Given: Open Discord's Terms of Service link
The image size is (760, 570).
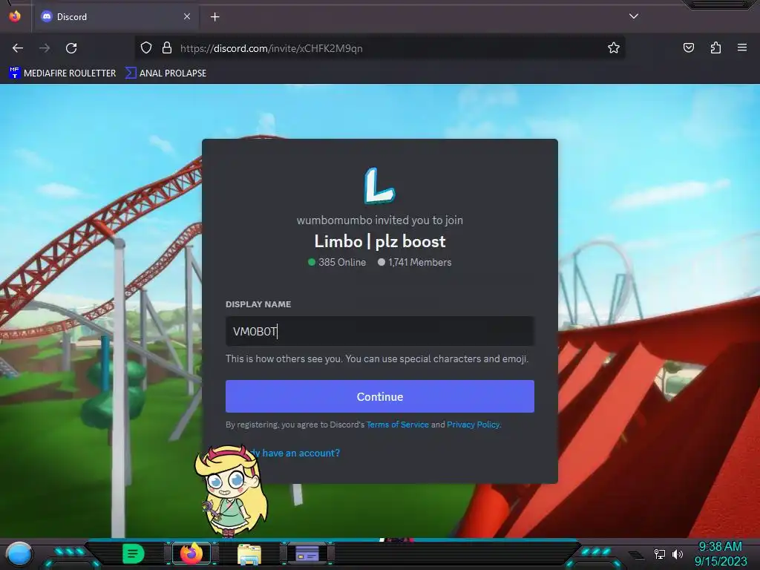Looking at the screenshot, I should pyautogui.click(x=398, y=425).
